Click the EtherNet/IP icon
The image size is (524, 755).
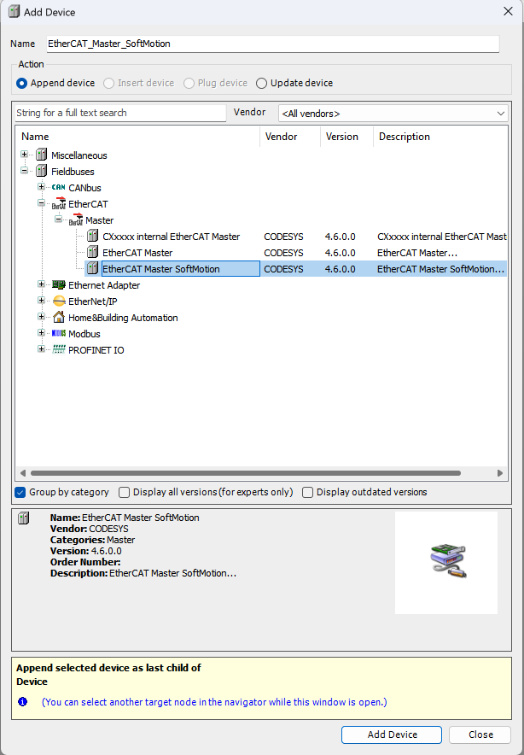point(59,301)
